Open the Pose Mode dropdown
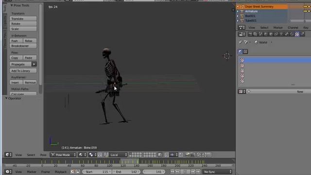 [63, 155]
